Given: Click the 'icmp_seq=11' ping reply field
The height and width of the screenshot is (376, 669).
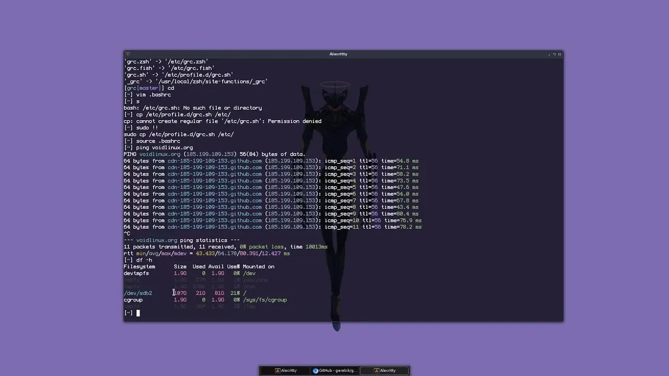Looking at the screenshot, I should click(342, 227).
